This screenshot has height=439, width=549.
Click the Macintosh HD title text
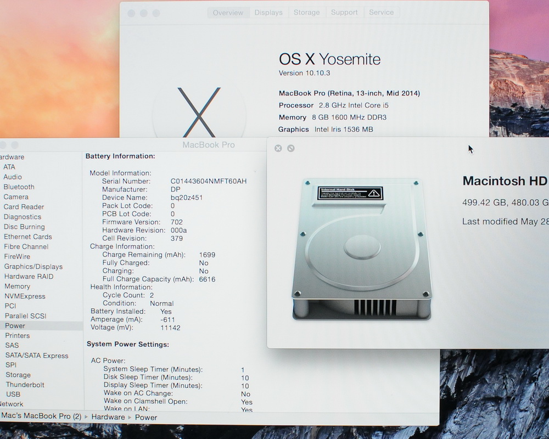[x=505, y=181]
